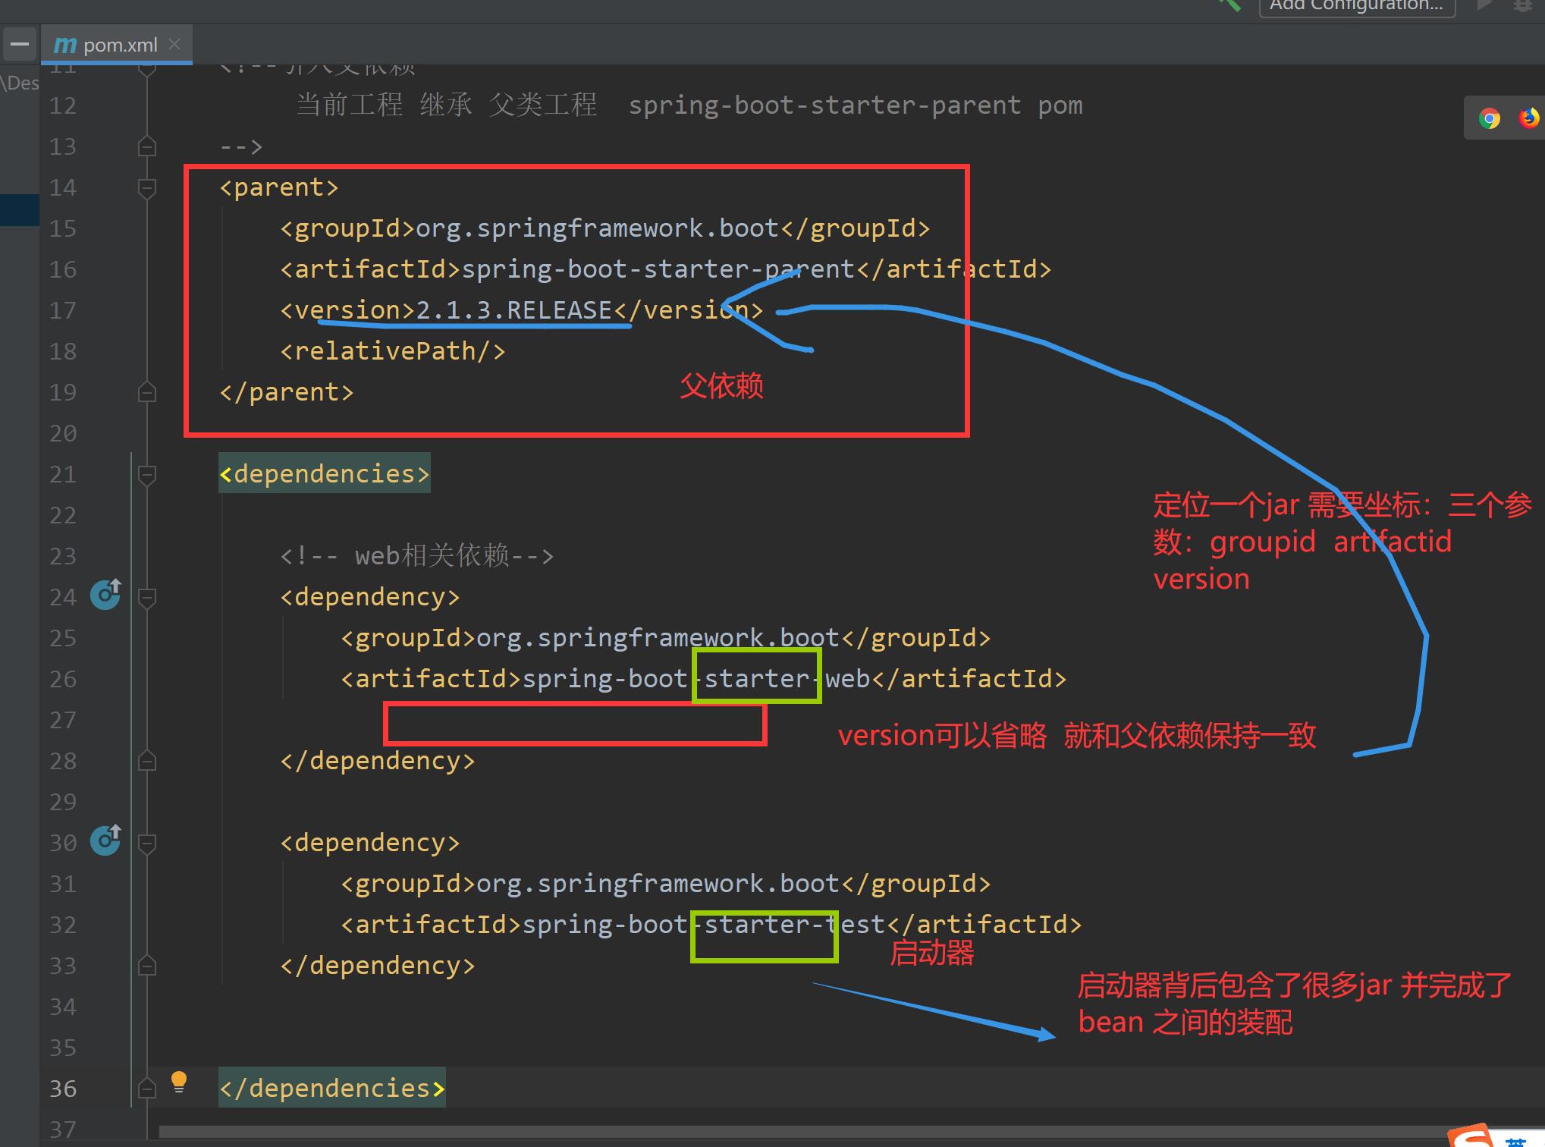Click the closing parent fold marker on line 19
Screen dimensions: 1545x1147
pyautogui.click(x=147, y=392)
